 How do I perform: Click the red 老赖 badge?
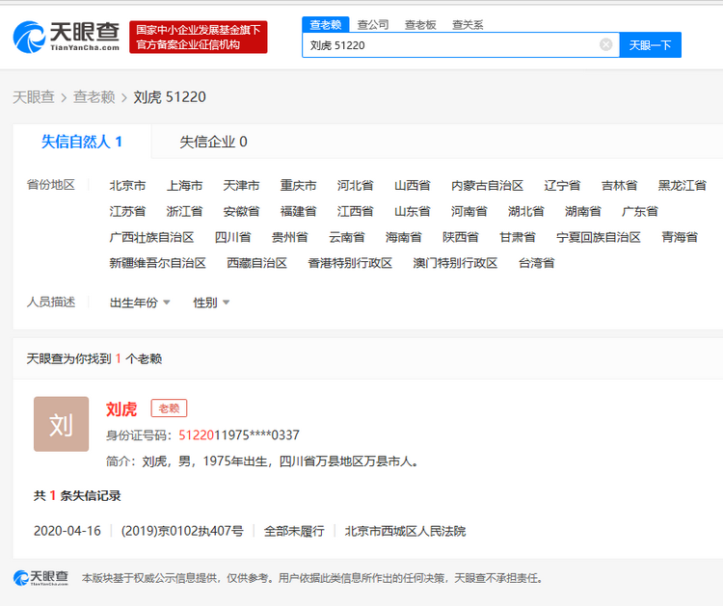(x=169, y=408)
